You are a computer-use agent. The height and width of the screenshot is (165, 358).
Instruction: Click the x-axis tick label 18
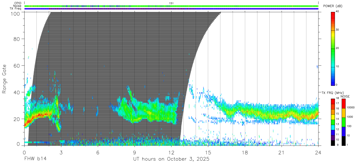245,152
